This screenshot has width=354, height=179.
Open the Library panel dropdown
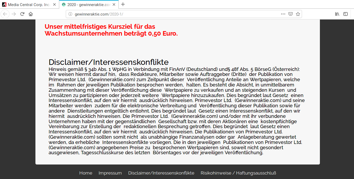tap(337, 14)
